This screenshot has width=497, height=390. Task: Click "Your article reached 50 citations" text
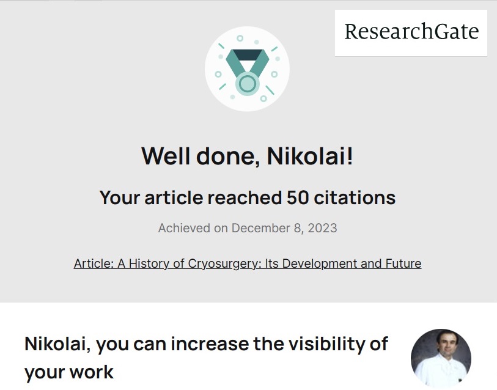tap(247, 197)
